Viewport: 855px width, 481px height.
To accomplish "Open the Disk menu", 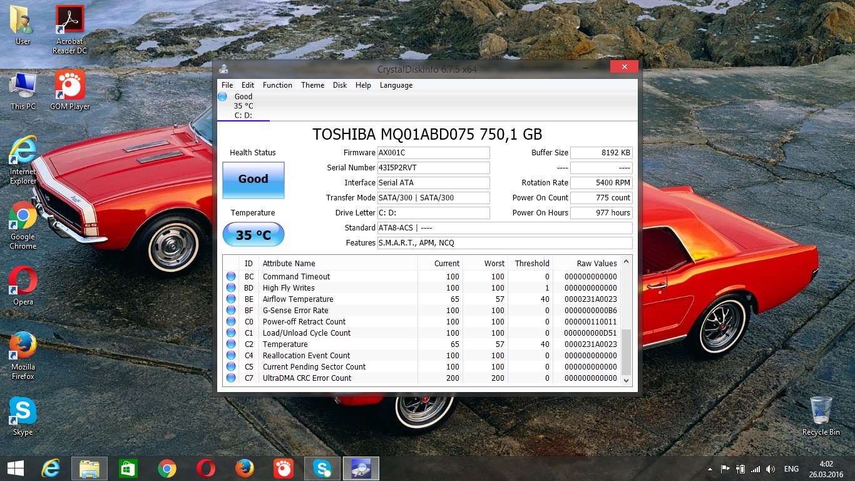I will 340,85.
